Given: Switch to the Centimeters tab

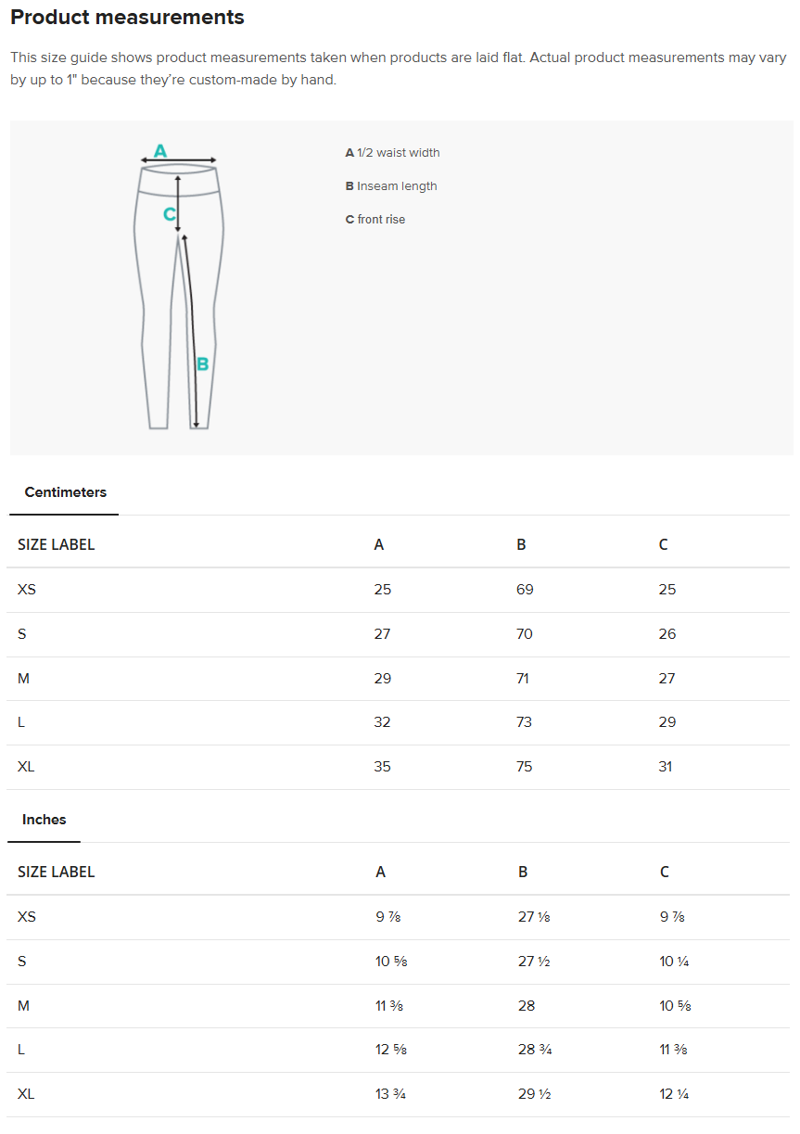Looking at the screenshot, I should [x=65, y=492].
